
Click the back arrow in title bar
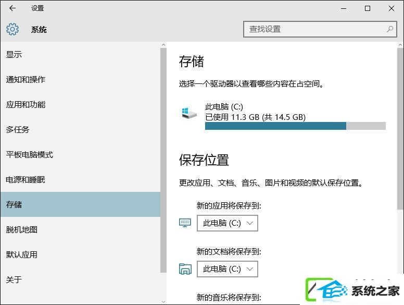[12, 8]
